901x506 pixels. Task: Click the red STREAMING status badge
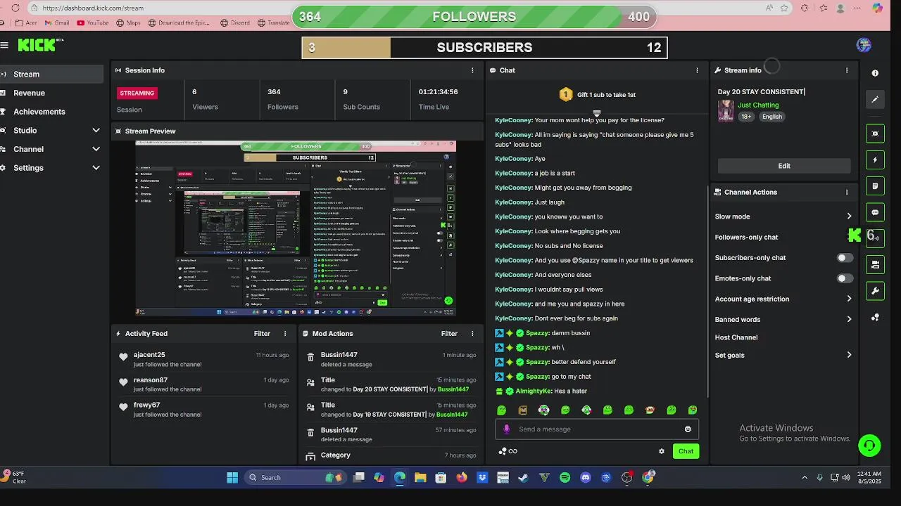(x=137, y=93)
